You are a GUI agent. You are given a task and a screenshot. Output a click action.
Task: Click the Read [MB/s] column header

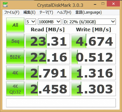point(48,29)
